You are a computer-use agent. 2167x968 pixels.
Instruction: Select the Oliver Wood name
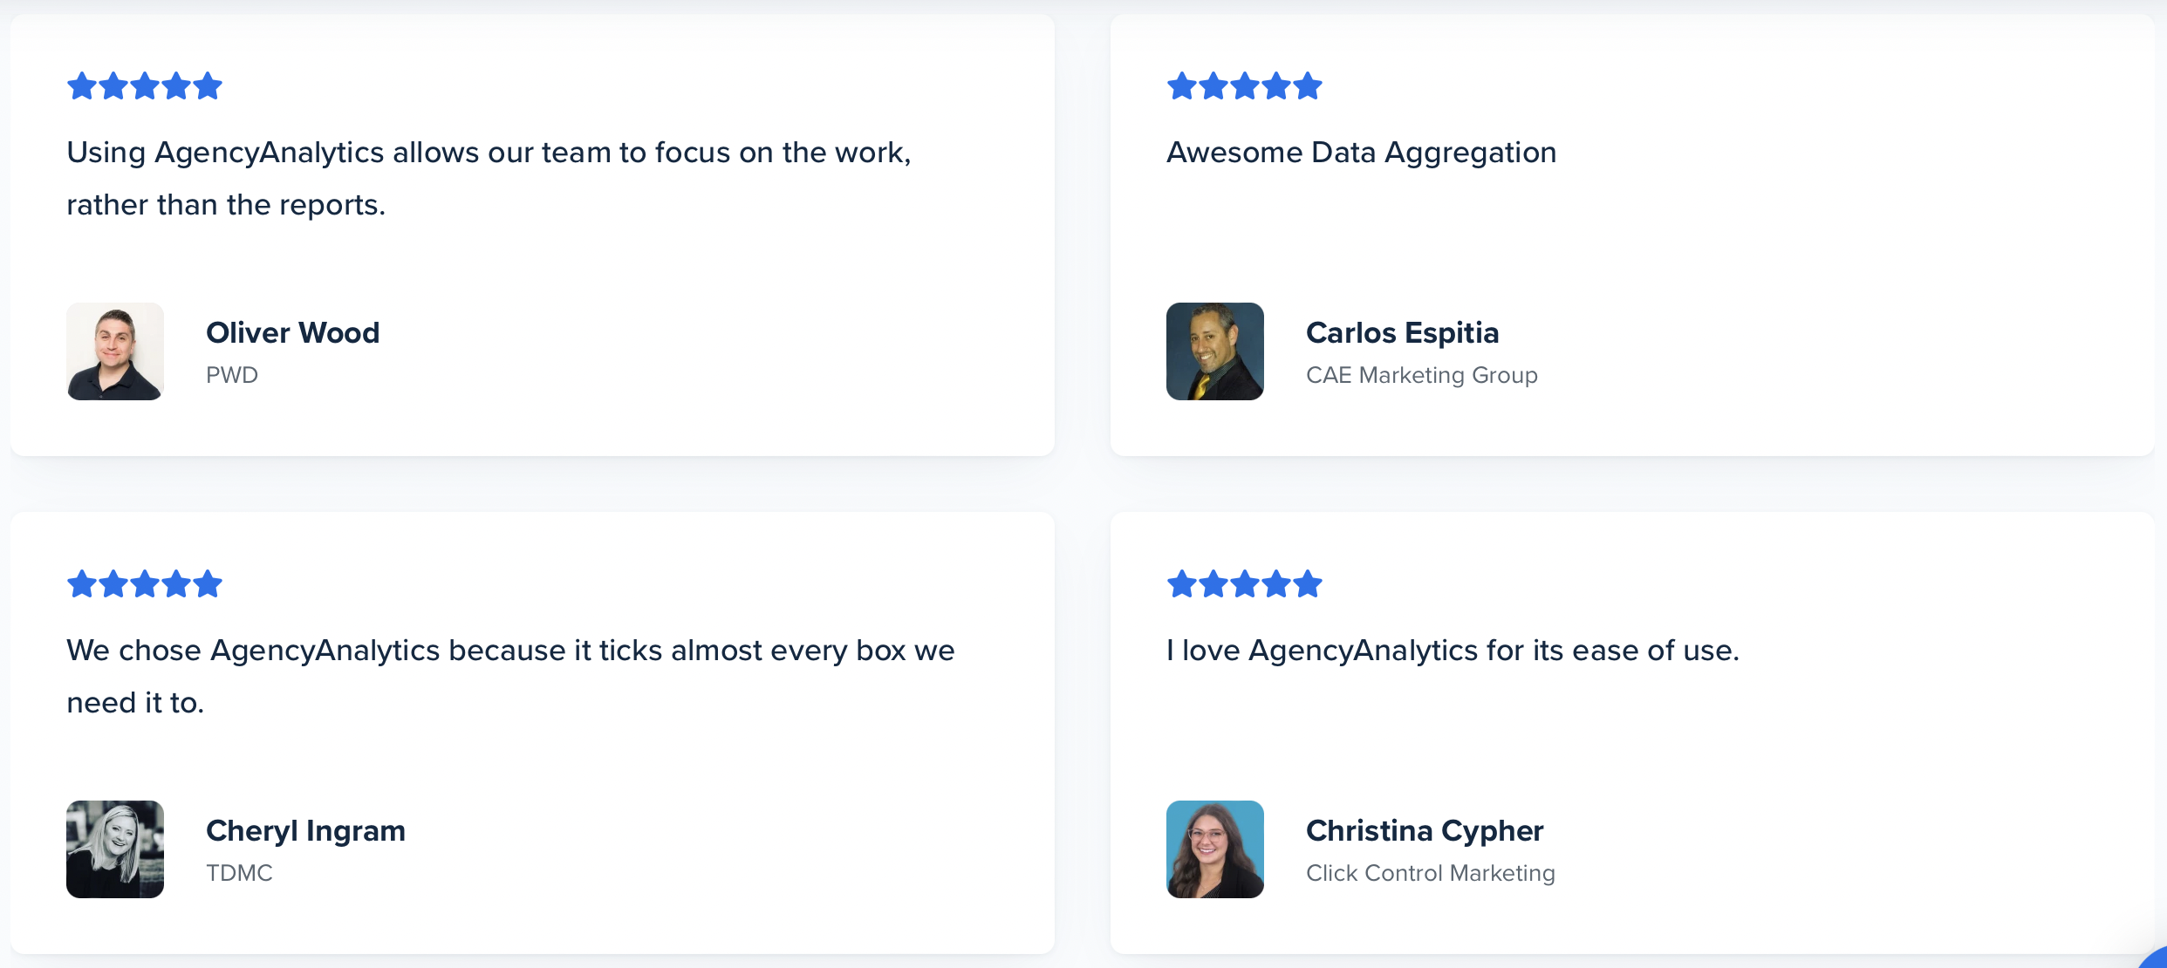click(293, 332)
